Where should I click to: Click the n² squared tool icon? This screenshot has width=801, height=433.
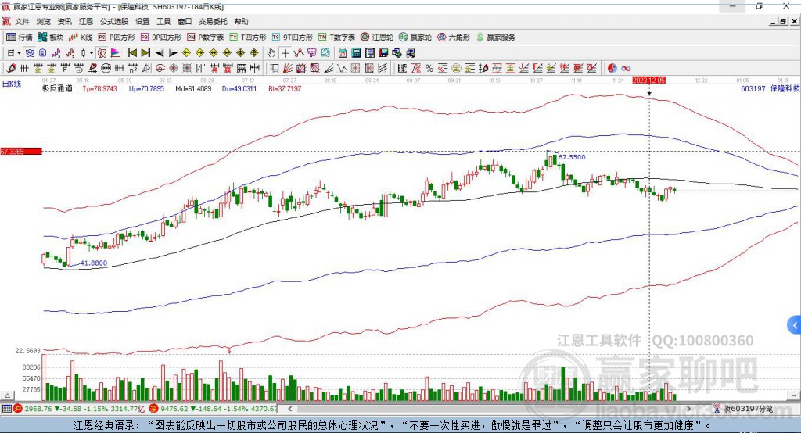click(x=133, y=68)
